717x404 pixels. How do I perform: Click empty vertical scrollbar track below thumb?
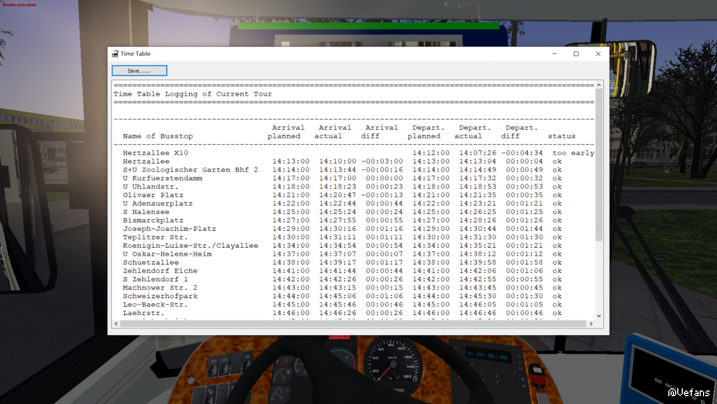(x=599, y=277)
